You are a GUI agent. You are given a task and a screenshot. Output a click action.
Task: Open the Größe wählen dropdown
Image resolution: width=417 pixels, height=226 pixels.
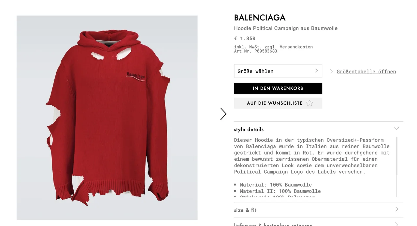278,71
